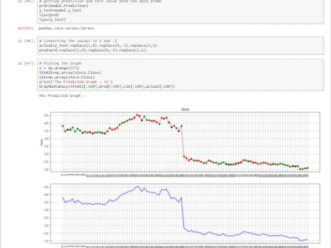
Task: Place cursor in the GraphDataEasy call line
Action: click(x=107, y=86)
